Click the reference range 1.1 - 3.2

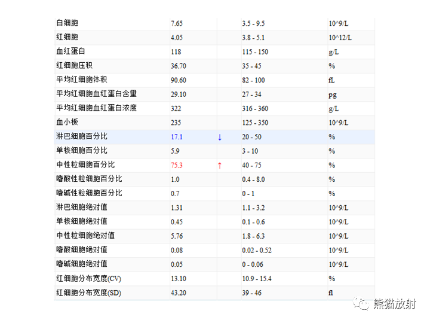253,208
